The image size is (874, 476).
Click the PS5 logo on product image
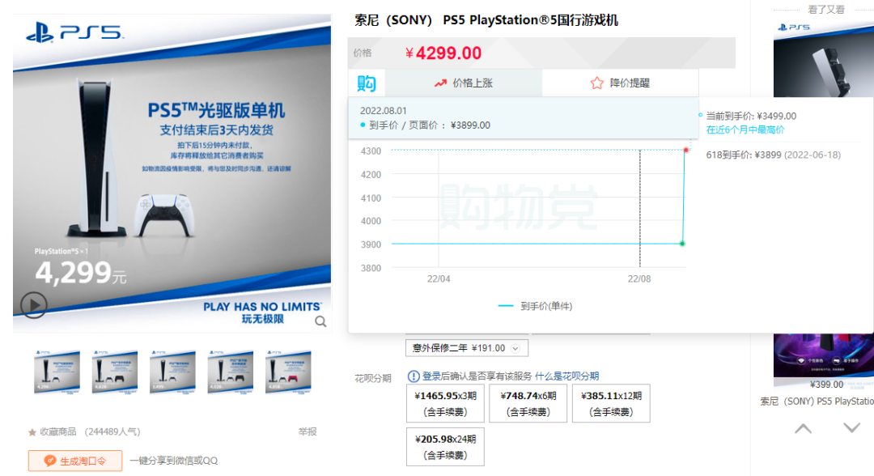tap(74, 32)
